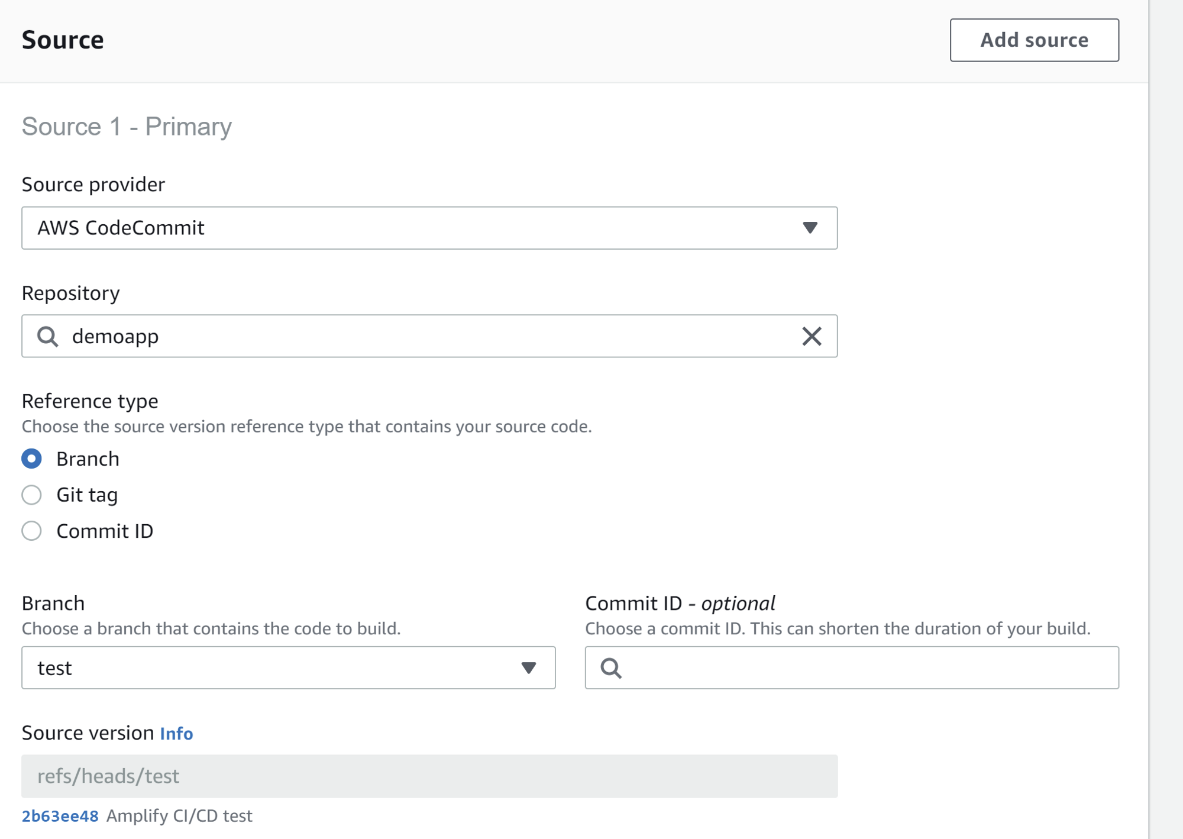Choose Commit ID reference type
Screen dimensions: 1183x839
(32, 531)
